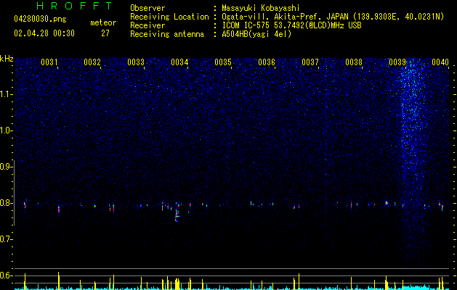Click the 1.1 frequency axis label
Screen dimensions: 457x290
coord(6,94)
